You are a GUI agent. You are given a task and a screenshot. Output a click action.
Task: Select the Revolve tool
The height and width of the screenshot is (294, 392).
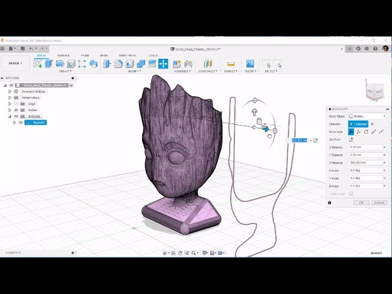(60, 64)
